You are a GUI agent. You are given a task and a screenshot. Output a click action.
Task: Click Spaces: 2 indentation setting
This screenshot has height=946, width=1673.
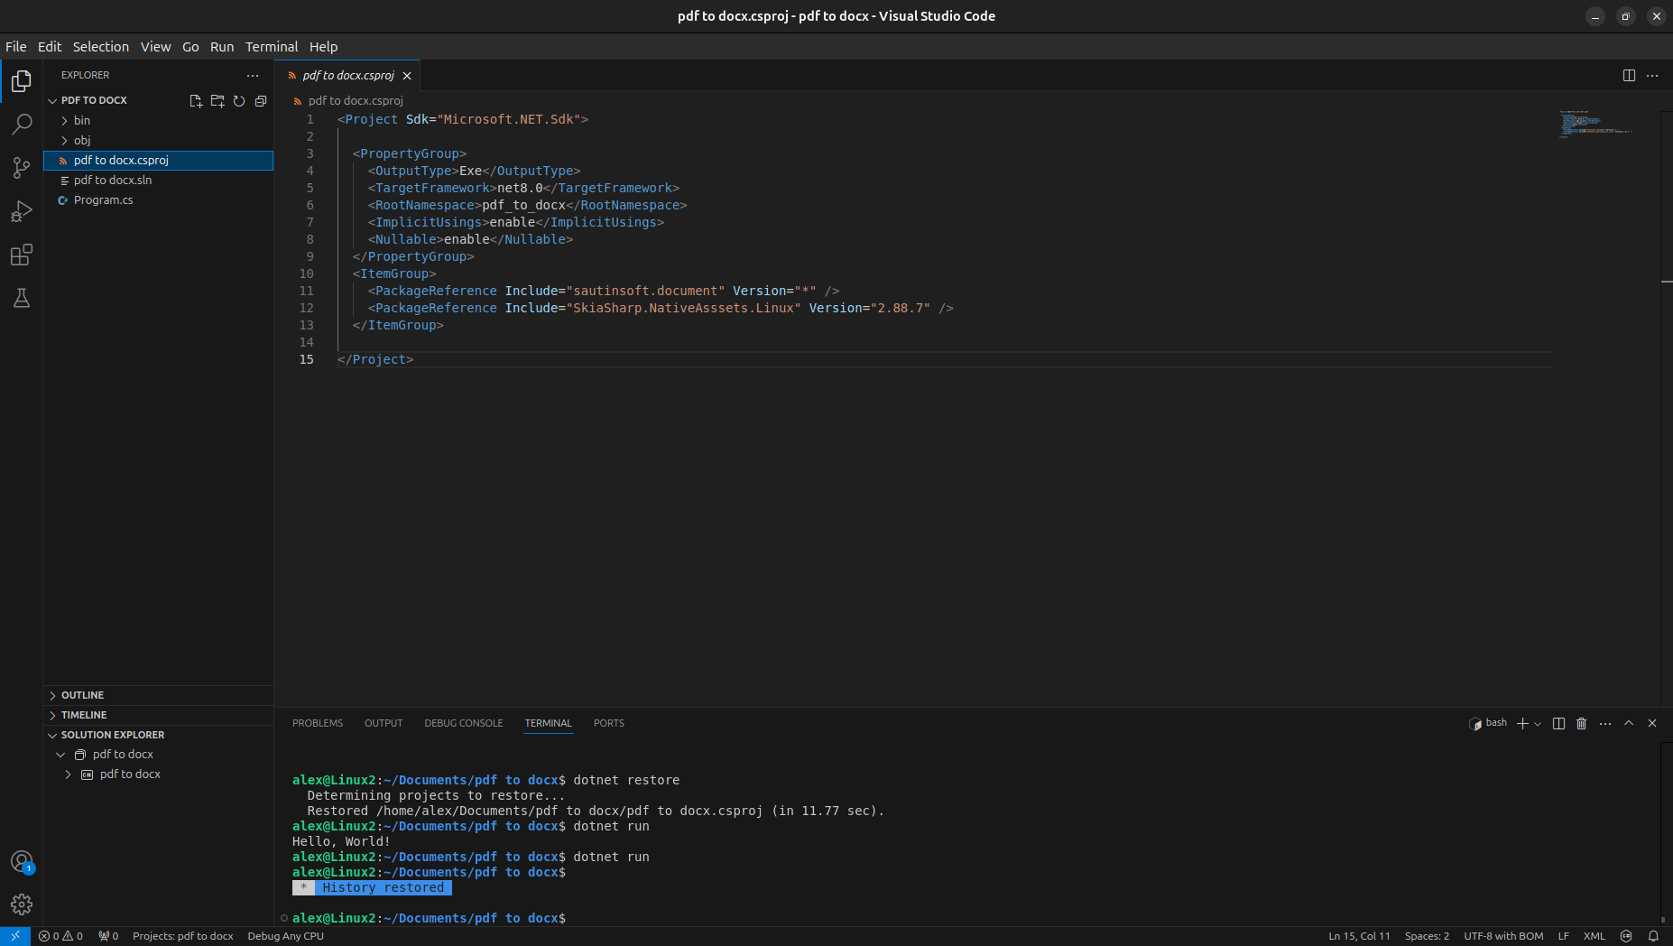[x=1427, y=936]
